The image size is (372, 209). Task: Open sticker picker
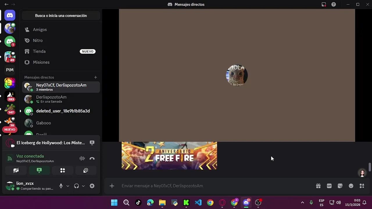(x=340, y=186)
